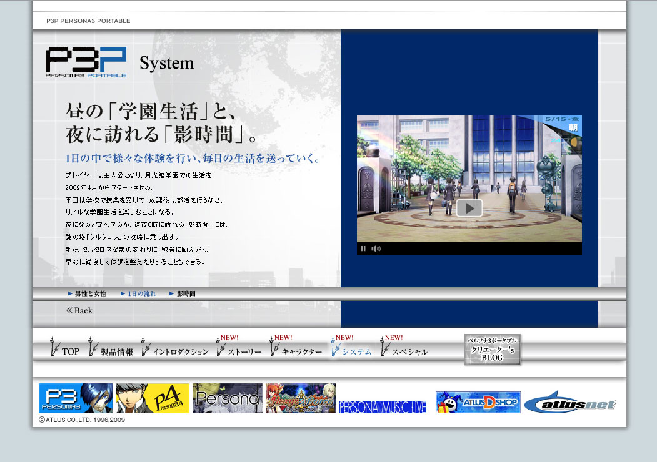Open the 男性と女性 section
The image size is (657, 462).
tap(87, 294)
